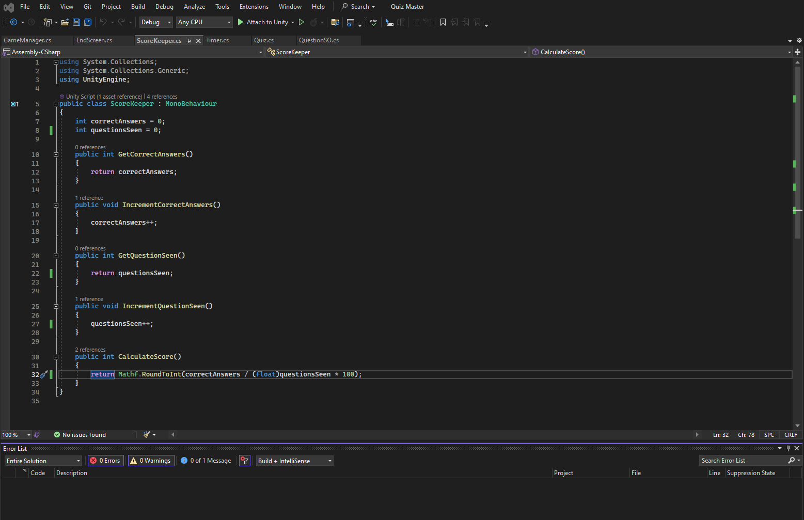Viewport: 804px width, 520px height.
Task: Click the Save All toolbar icon
Action: [x=88, y=22]
